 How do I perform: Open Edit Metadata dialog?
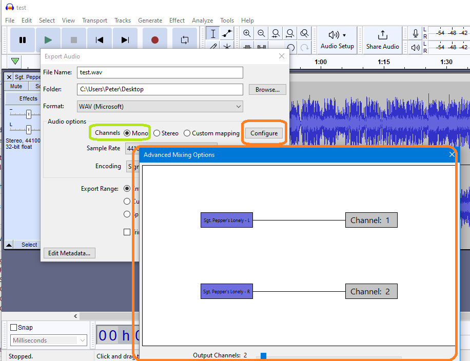(69, 253)
